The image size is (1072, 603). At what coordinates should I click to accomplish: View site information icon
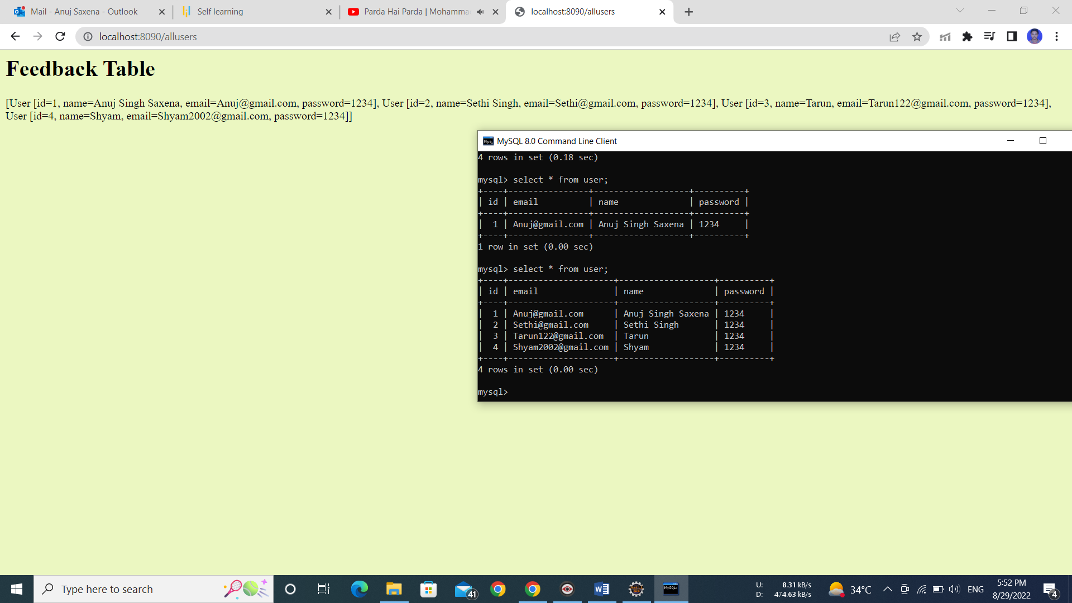click(88, 37)
